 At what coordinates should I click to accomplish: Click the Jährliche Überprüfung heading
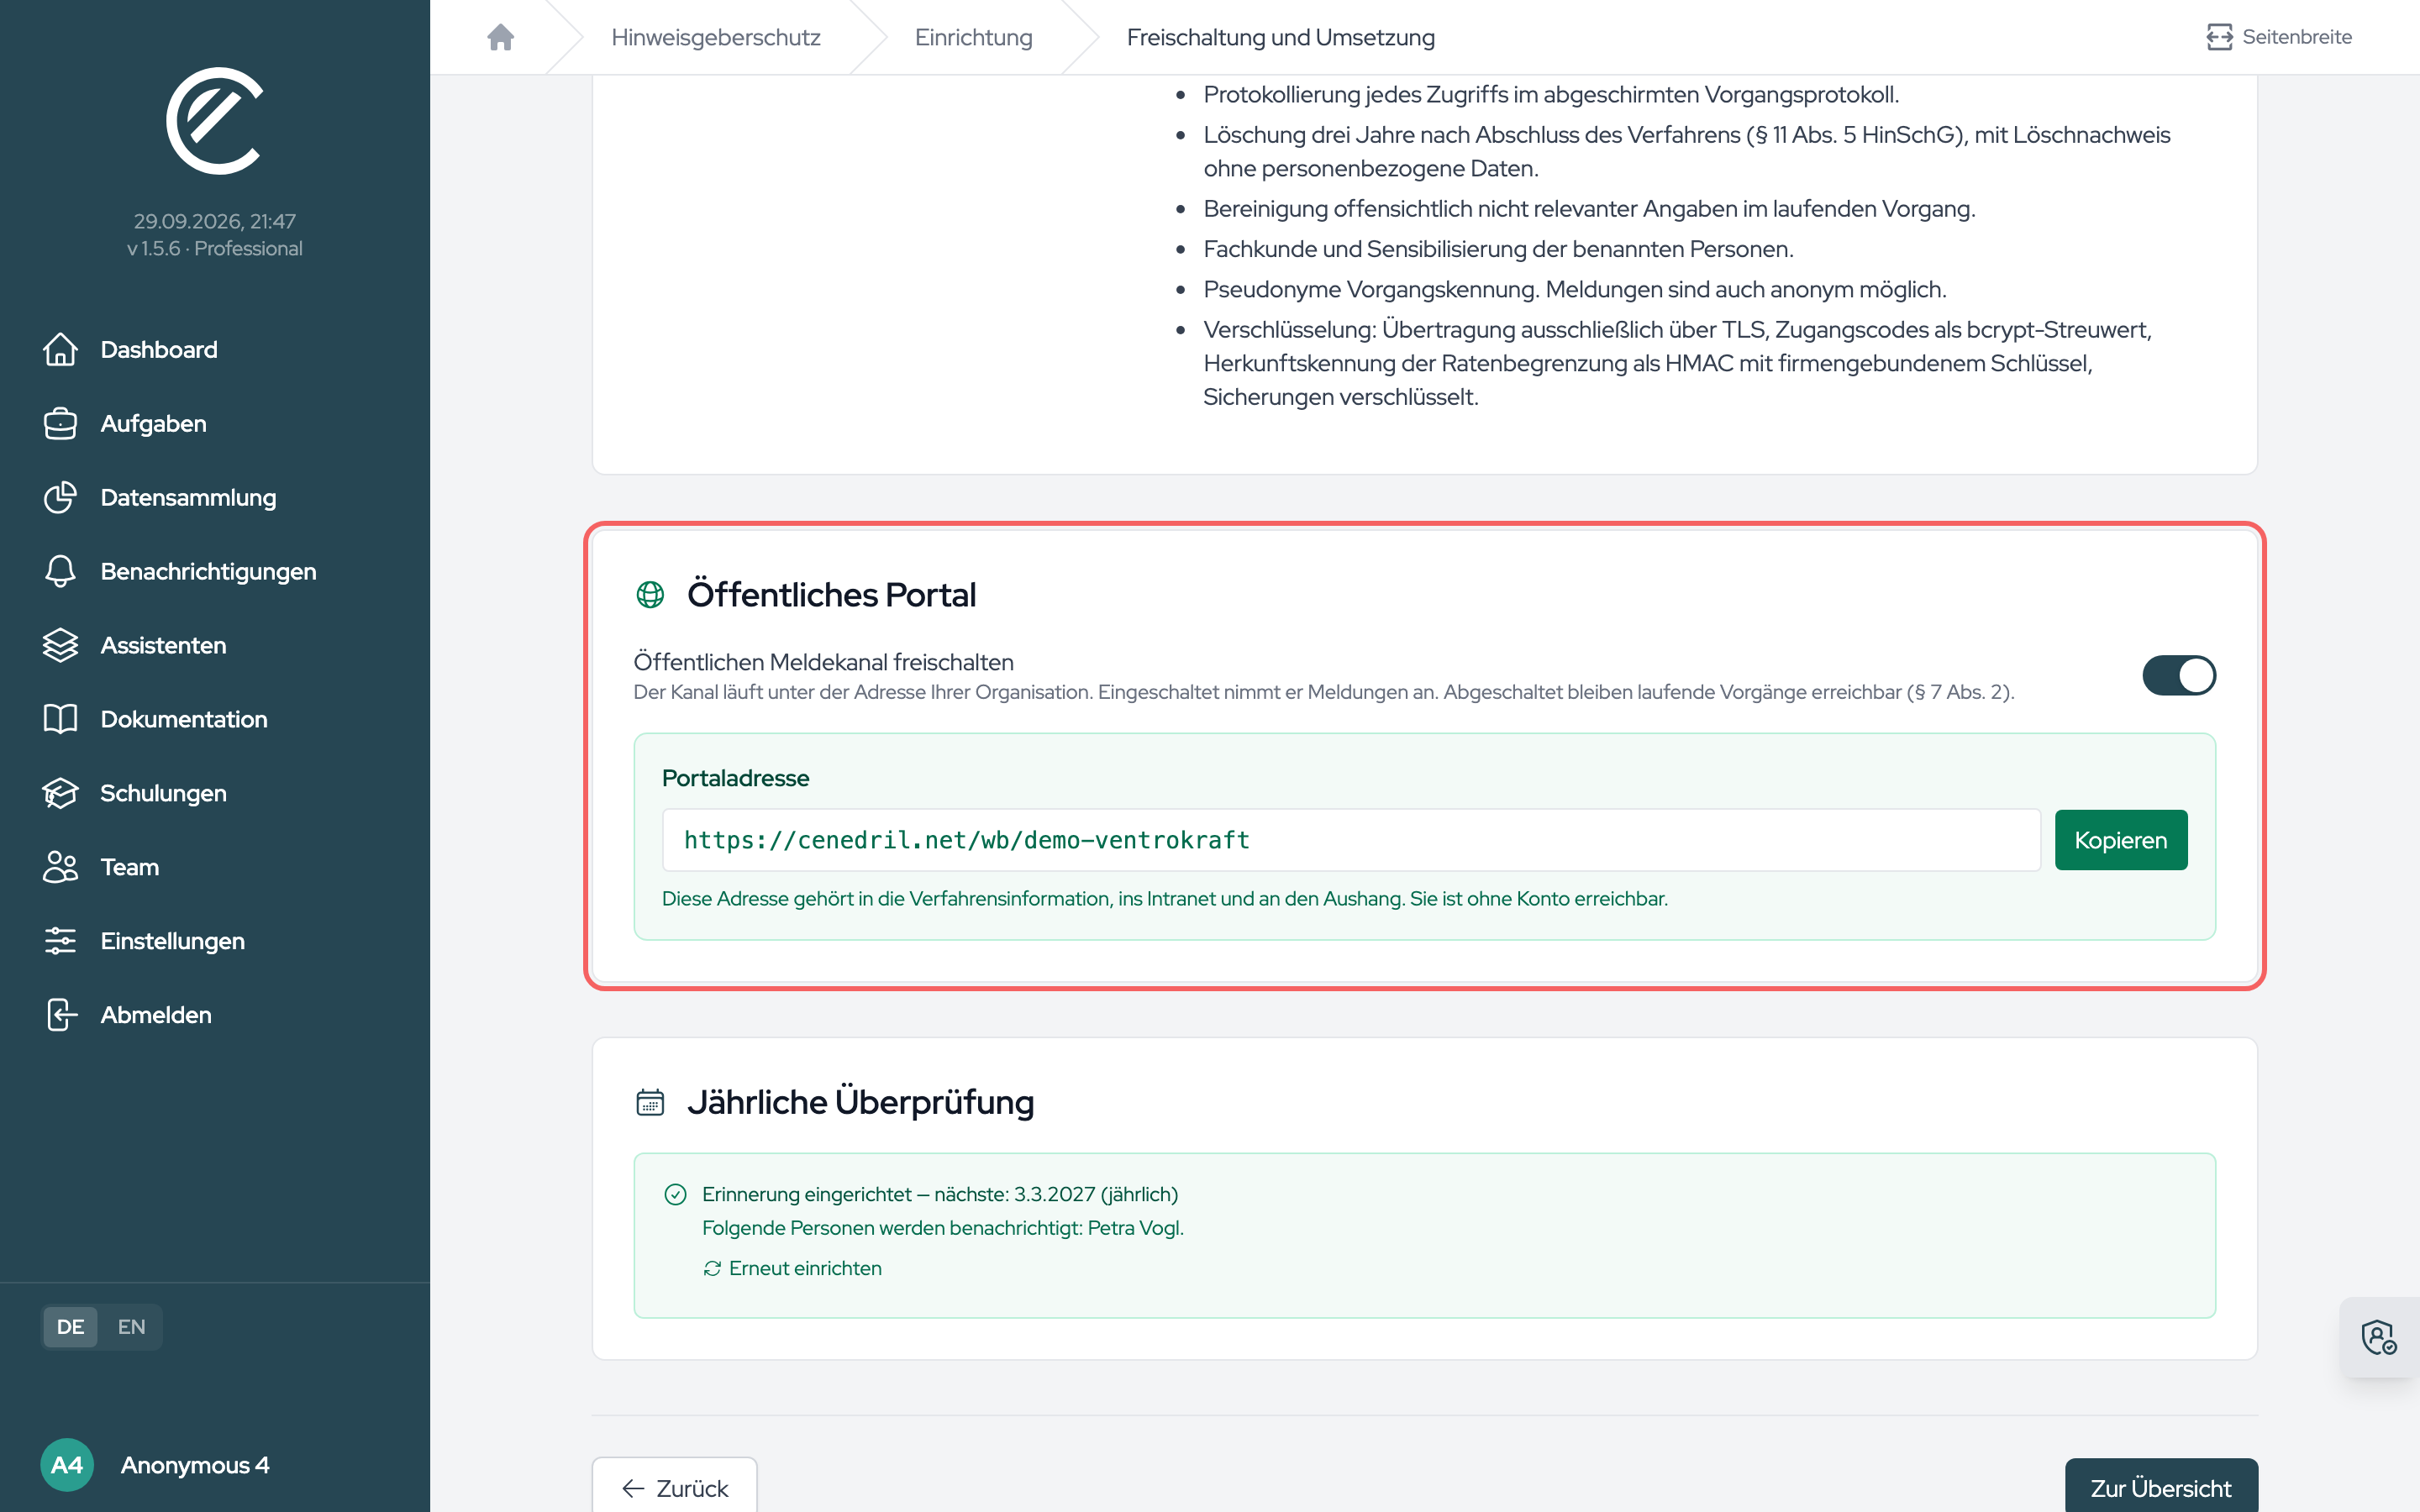pyautogui.click(x=860, y=1102)
